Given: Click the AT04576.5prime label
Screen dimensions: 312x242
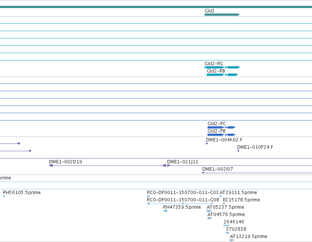Looking at the screenshot, I should tap(226, 215).
